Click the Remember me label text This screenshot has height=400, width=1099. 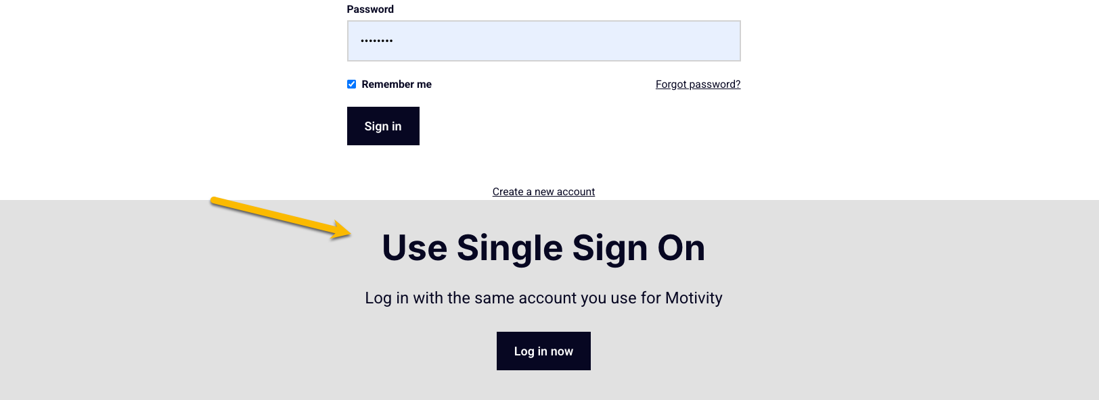coord(397,84)
